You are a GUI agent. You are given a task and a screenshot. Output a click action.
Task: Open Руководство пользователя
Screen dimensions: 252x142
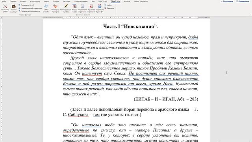pyautogui.click(x=29, y=11)
